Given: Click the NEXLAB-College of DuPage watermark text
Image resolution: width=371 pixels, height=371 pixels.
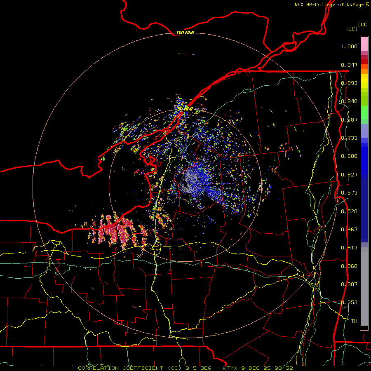Looking at the screenshot, I should click(x=331, y=5).
